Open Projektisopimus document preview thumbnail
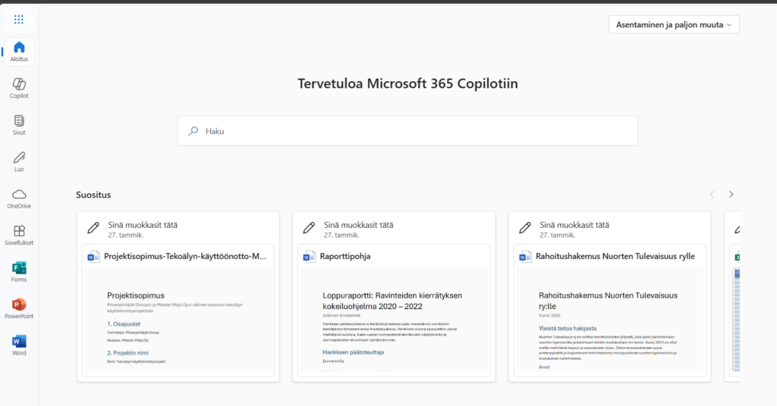Viewport: 777px width, 406px height. click(178, 320)
